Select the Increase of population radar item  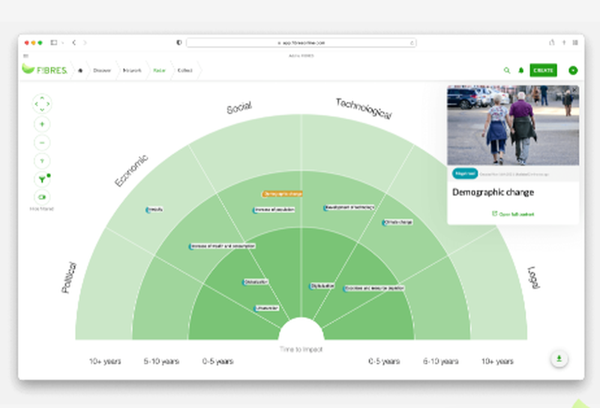(x=274, y=210)
